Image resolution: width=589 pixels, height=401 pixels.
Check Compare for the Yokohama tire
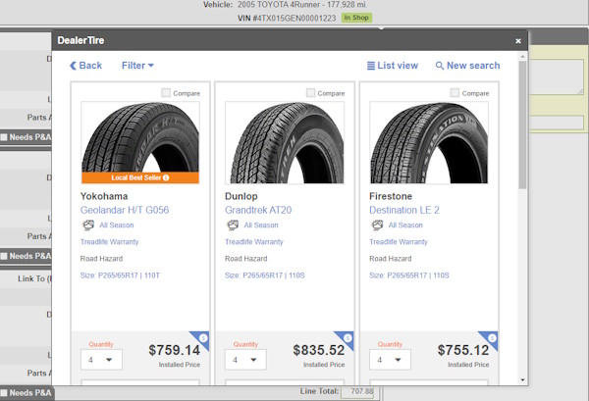pyautogui.click(x=166, y=93)
